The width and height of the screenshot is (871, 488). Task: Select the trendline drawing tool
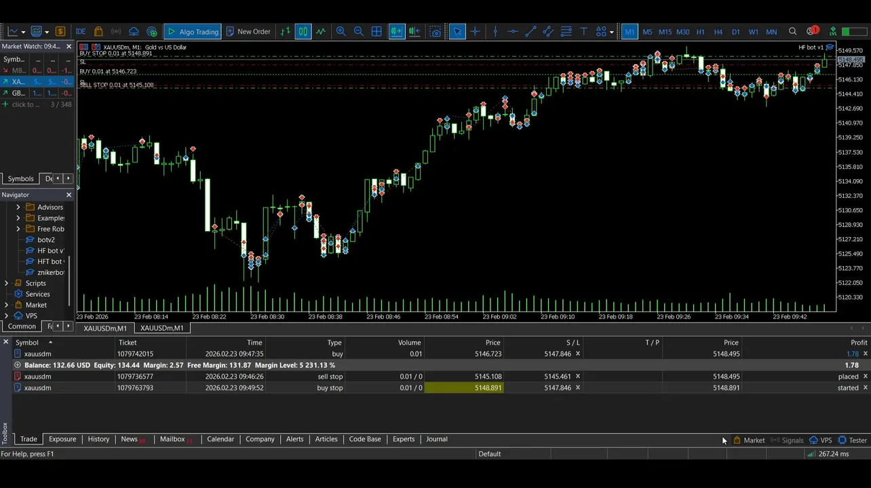point(530,31)
